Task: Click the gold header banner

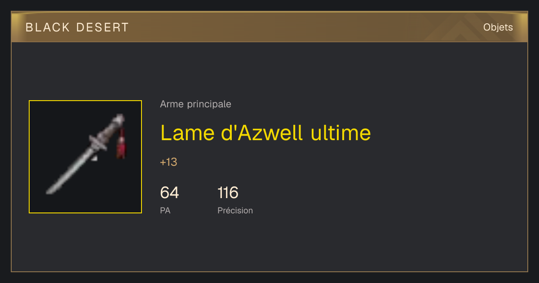Action: pyautogui.click(x=269, y=27)
